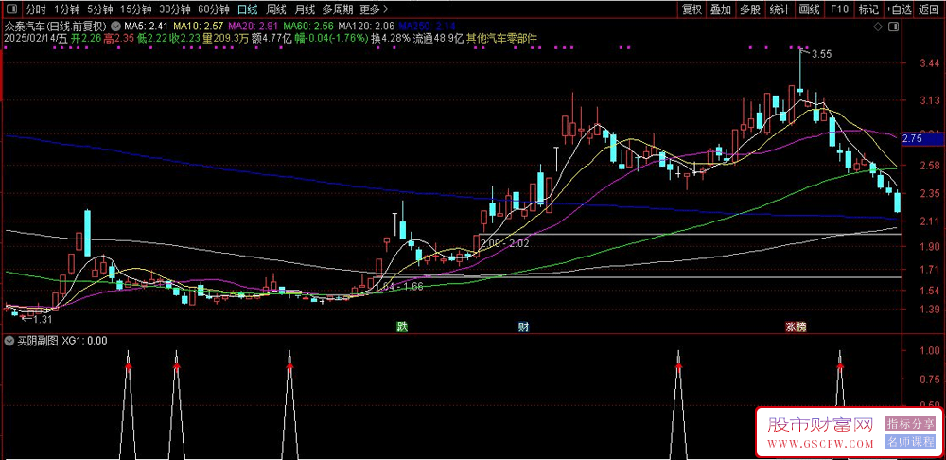Click the 额4.77亿 amount value
This screenshot has width=946, height=460.
pos(272,38)
